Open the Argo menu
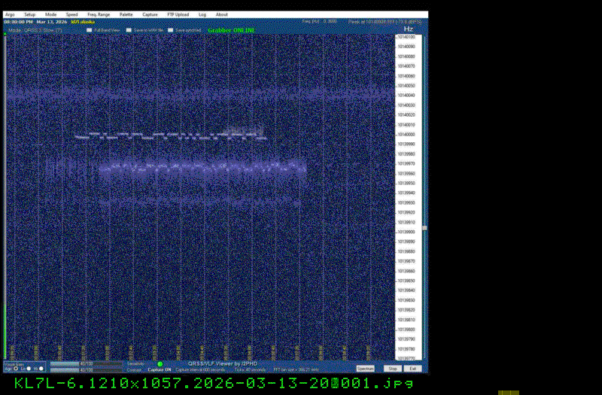 click(10, 14)
